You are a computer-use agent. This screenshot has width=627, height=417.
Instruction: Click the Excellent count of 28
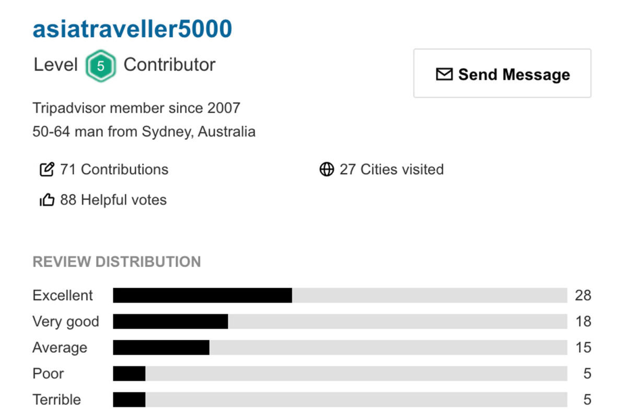[x=583, y=295]
